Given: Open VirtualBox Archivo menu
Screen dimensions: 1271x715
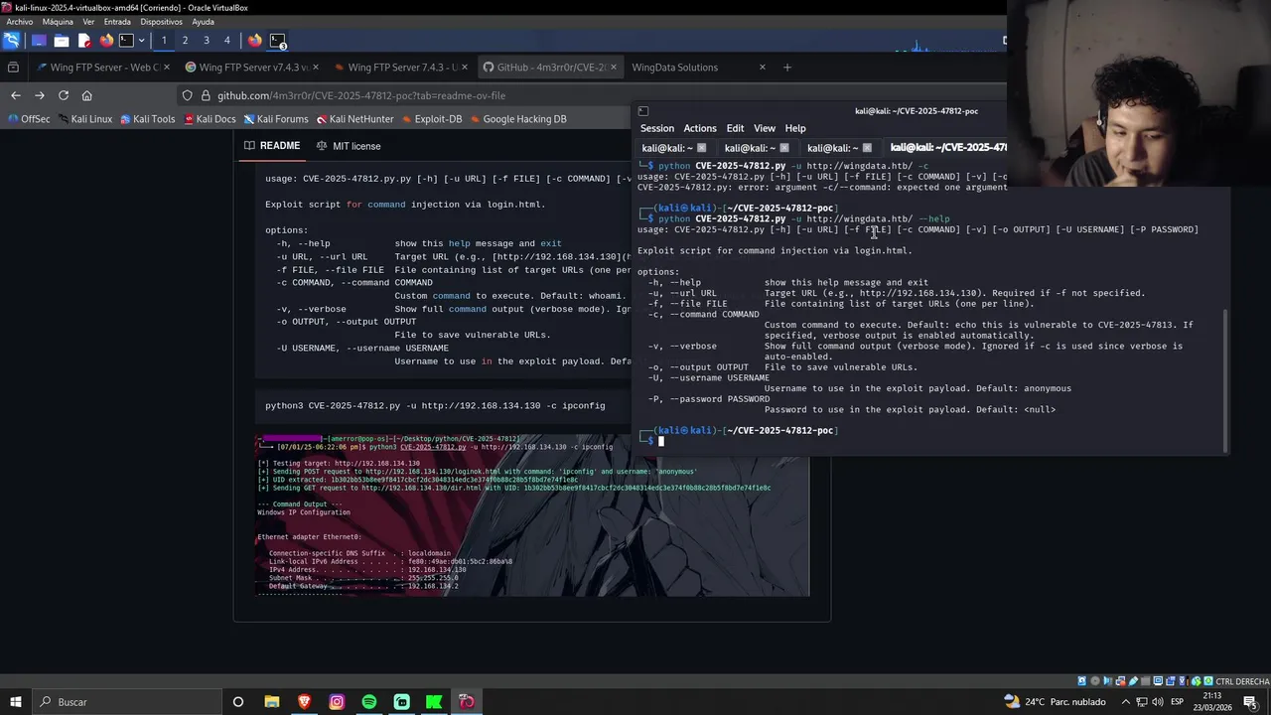Looking at the screenshot, I should pos(19,21).
